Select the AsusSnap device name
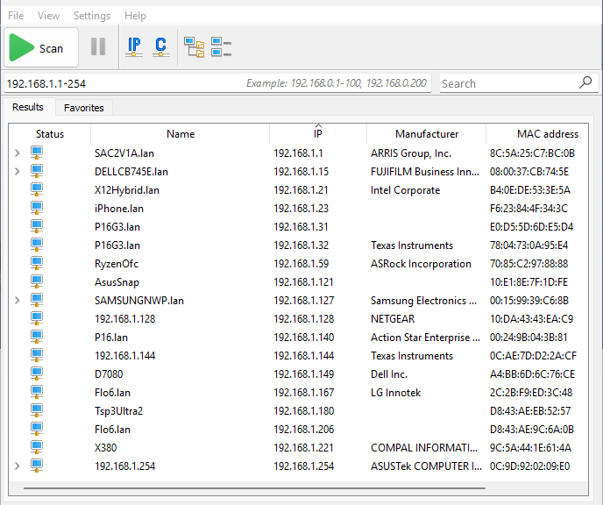This screenshot has height=505, width=603. pyautogui.click(x=117, y=282)
